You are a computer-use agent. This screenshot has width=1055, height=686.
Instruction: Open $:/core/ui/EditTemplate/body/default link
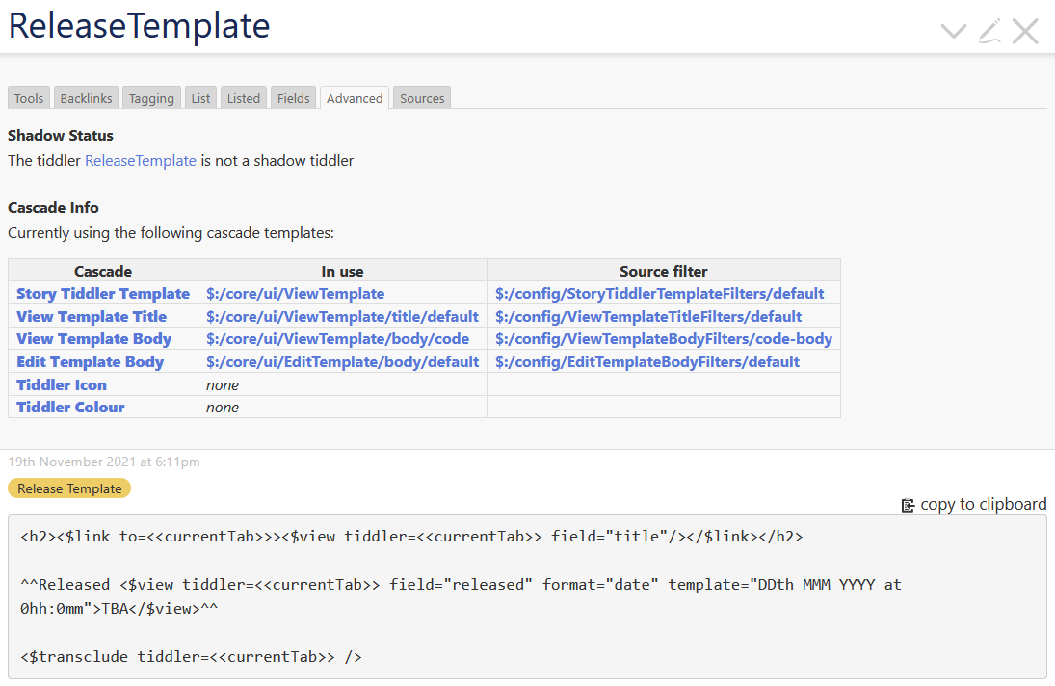343,362
